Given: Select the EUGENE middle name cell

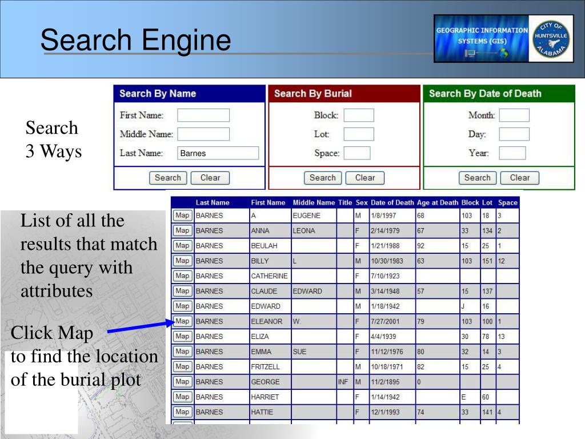Looking at the screenshot, I should tap(314, 215).
